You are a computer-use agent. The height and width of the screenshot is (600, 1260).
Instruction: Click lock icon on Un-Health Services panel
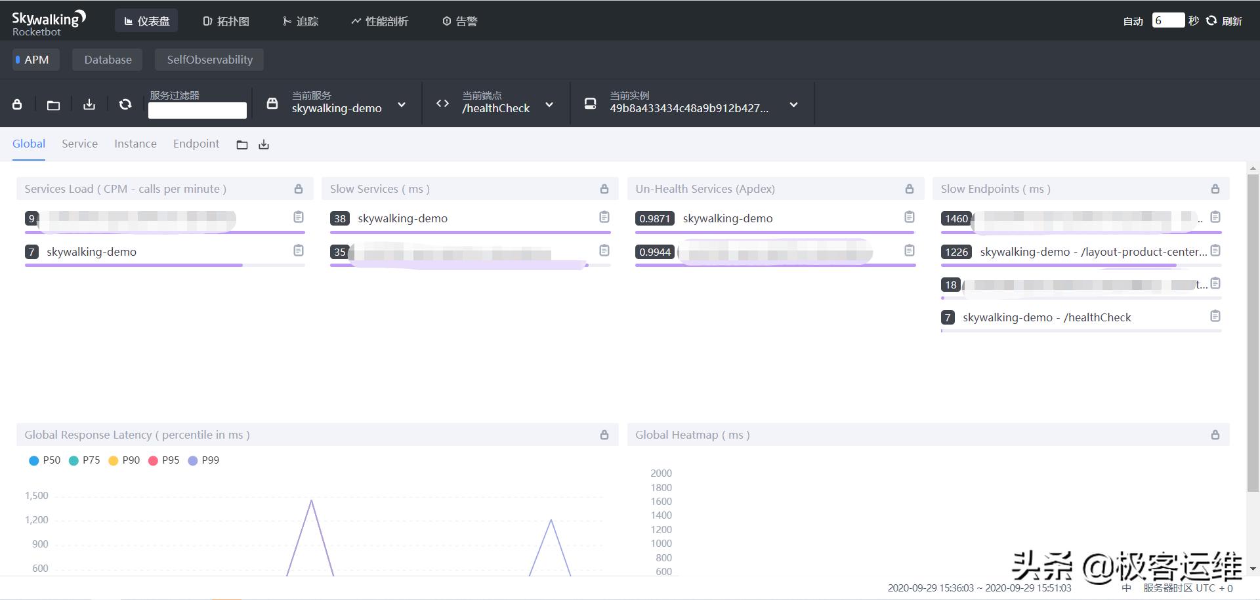coord(910,189)
